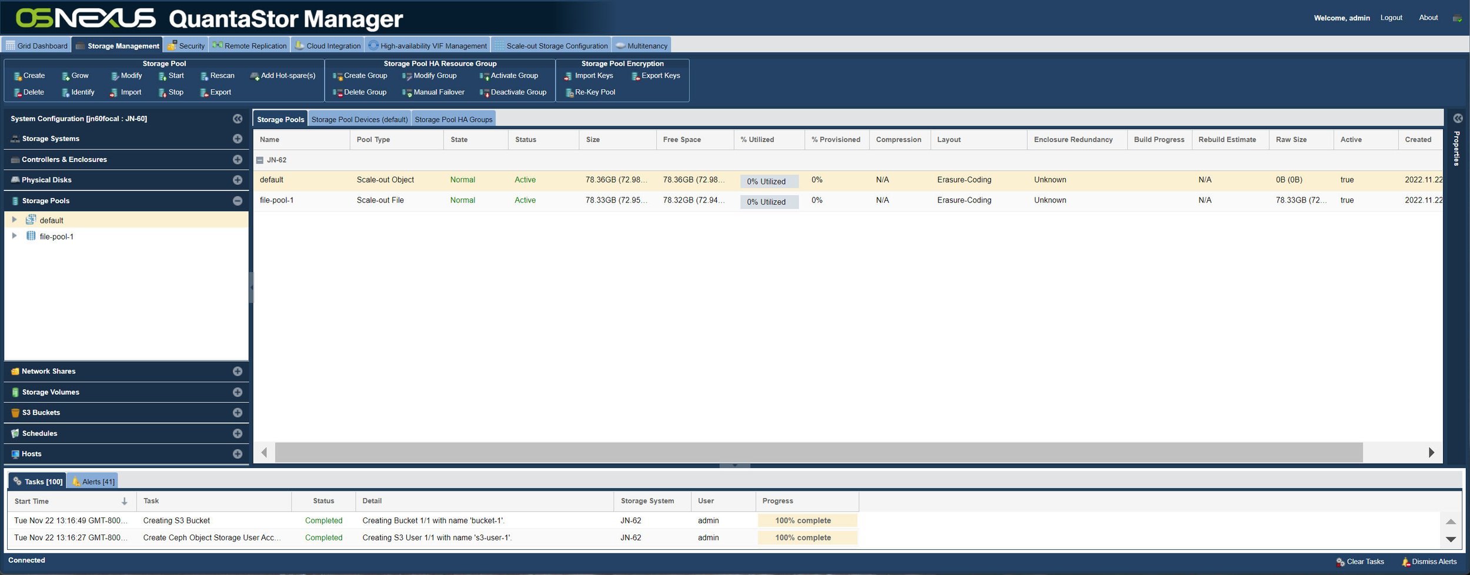Click Delete Group in HA Resource Group
This screenshot has height=575, width=1470.
point(359,92)
